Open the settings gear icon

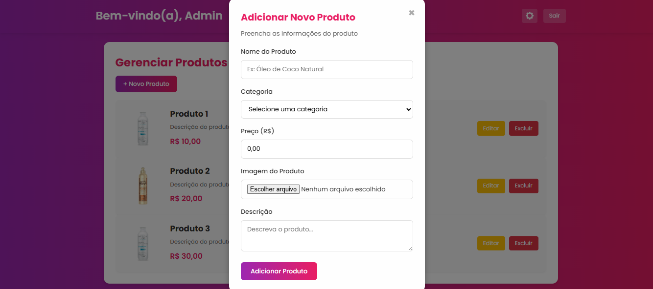tap(529, 16)
